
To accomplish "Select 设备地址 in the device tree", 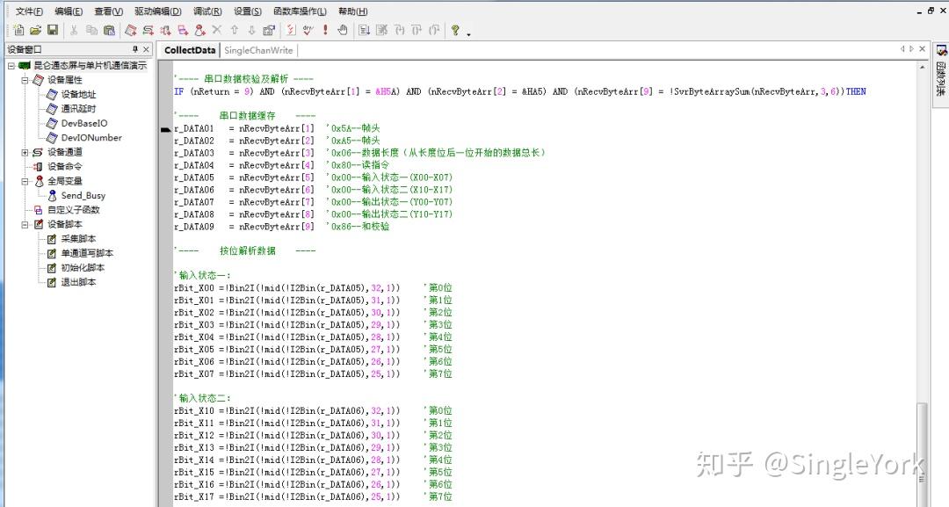I will click(x=78, y=94).
